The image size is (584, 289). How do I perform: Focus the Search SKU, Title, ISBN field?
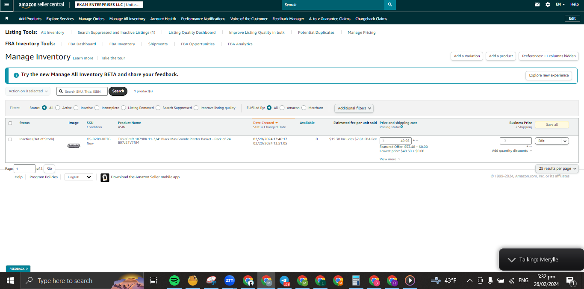pyautogui.click(x=82, y=91)
